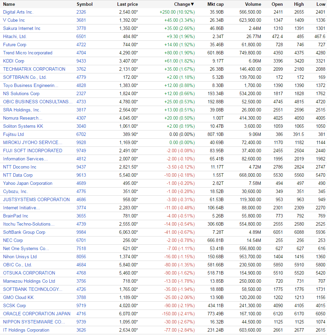
Task: Open Fujitsu Ltd company link
Action: point(13,135)
